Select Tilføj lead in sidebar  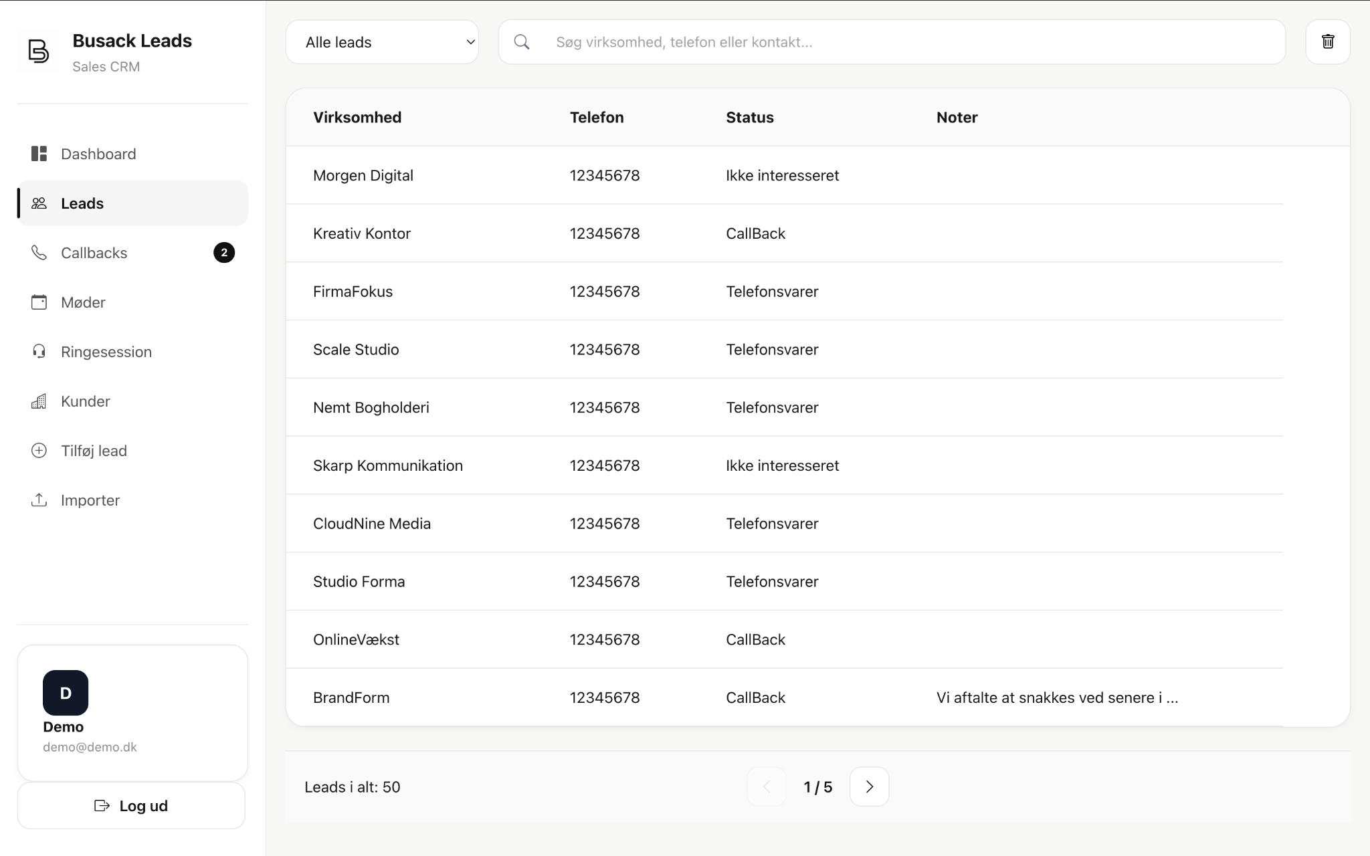(132, 451)
